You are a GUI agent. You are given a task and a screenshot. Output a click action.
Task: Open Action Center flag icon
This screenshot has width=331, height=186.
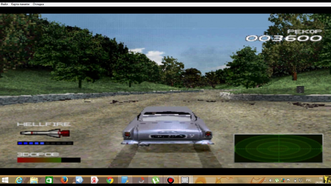[x=288, y=180]
